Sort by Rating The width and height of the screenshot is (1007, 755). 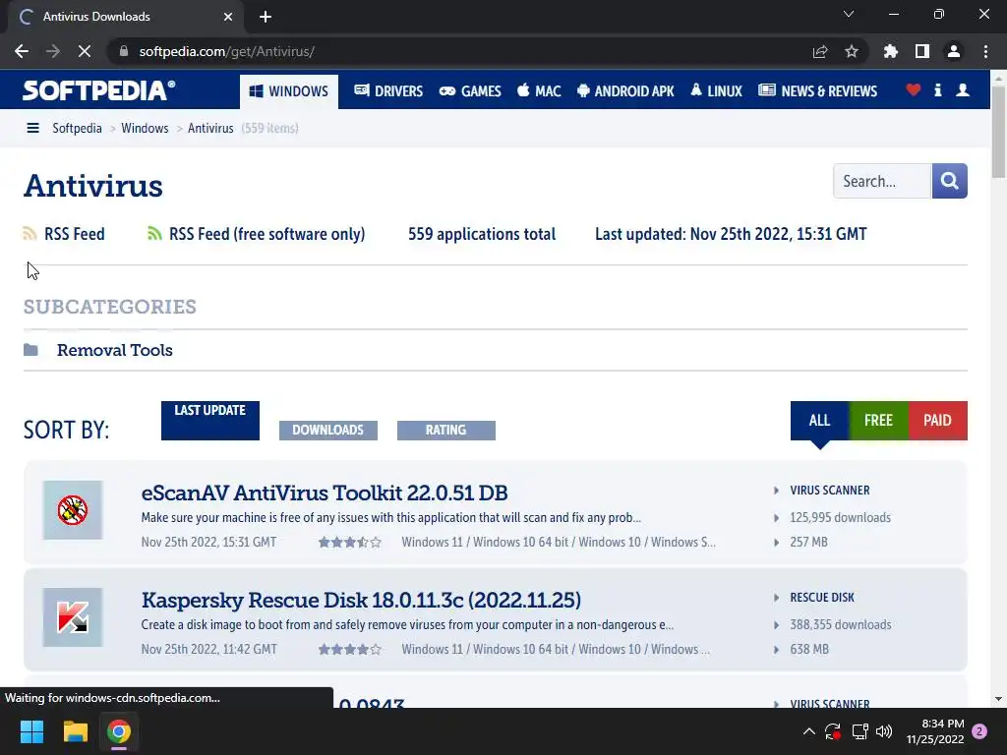tap(446, 431)
